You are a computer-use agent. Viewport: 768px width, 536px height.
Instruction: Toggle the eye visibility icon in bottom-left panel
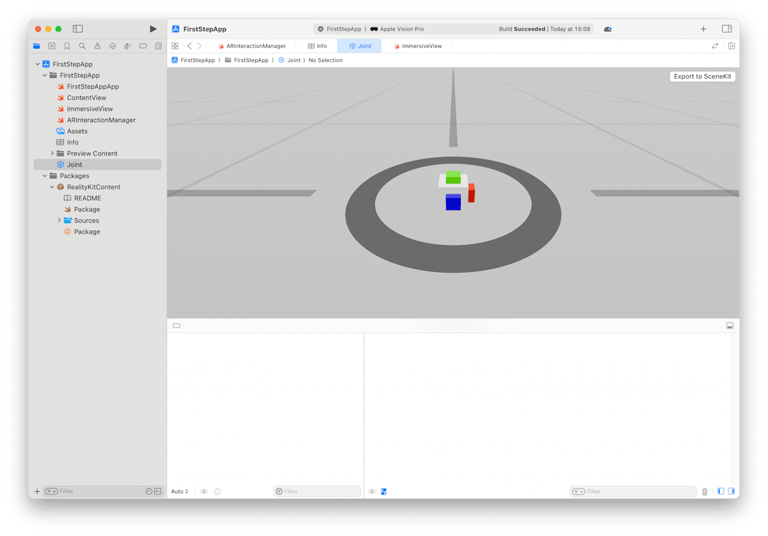coord(204,491)
